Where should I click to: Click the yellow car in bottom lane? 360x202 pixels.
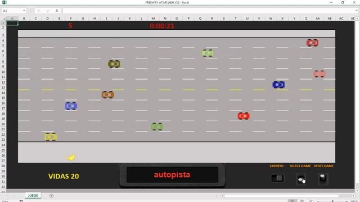point(51,137)
